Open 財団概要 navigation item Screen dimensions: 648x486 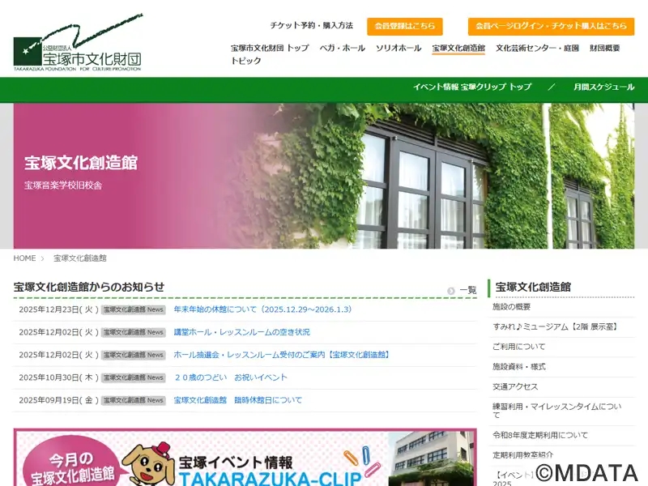tap(604, 49)
